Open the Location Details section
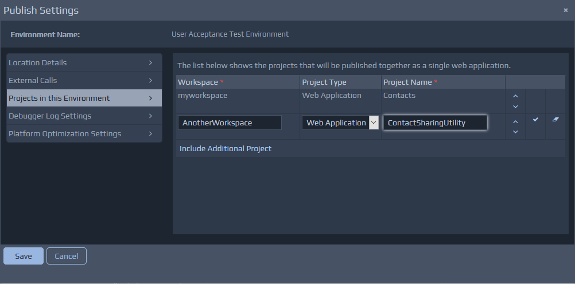 pos(38,62)
